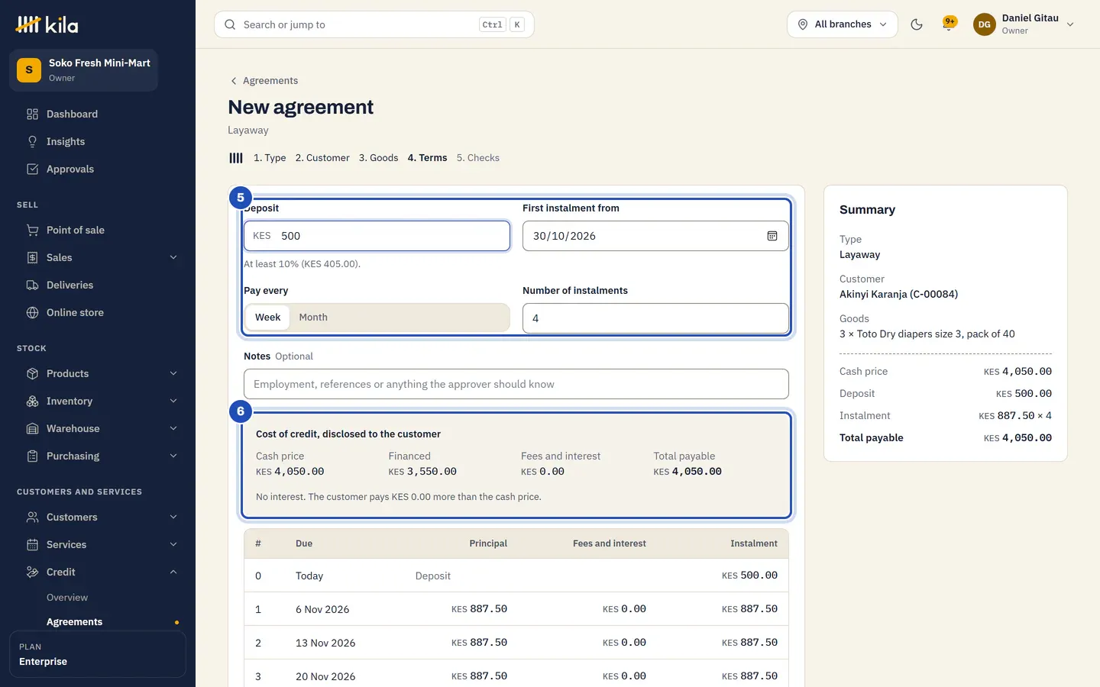
Task: Open the All branches dropdown
Action: point(843,24)
